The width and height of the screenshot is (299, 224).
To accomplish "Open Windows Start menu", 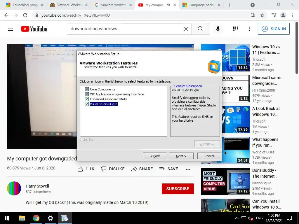I will [x=7, y=218].
